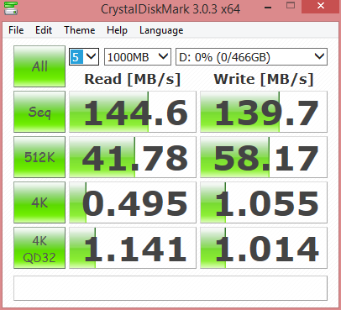Click the Write [MB/s] column header
Screen dimensions: 341x310
(x=264, y=79)
